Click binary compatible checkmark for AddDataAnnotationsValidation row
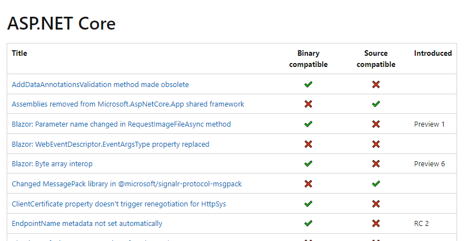Screen dimensions: 466x241 308,84
